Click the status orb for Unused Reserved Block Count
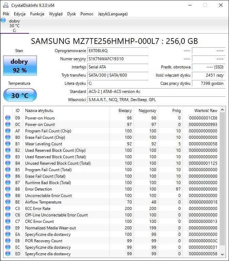Screen dimensions: 229x261 click(8, 163)
